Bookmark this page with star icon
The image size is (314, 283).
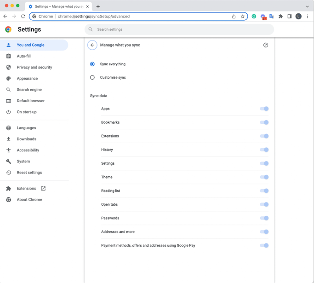[x=243, y=17]
